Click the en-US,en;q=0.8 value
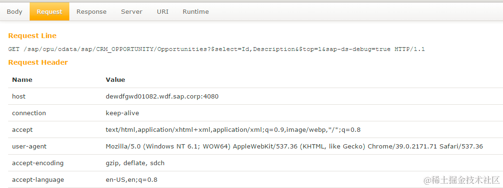Image resolution: width=503 pixels, height=188 pixels. pos(131,180)
